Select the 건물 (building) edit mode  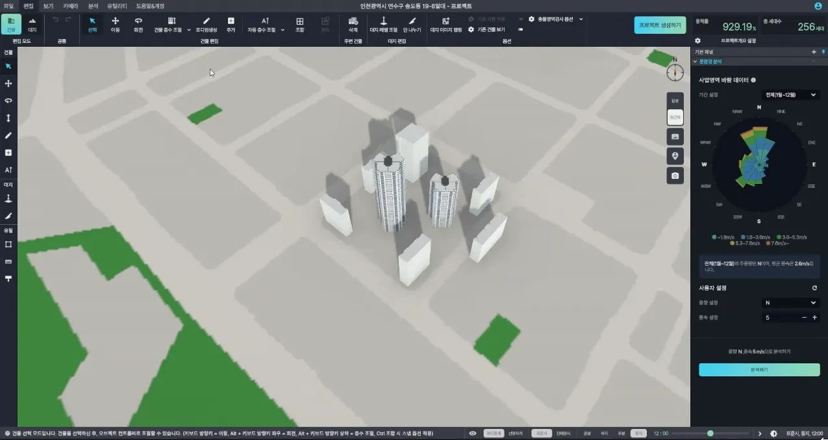10,25
